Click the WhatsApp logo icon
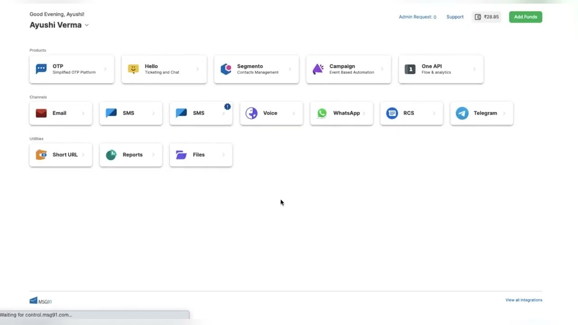 point(322,113)
